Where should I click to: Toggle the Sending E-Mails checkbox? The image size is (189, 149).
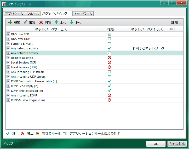click(8, 44)
